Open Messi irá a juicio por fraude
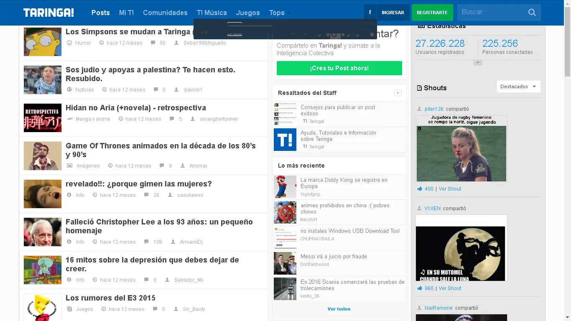The width and height of the screenshot is (571, 321). (334, 257)
